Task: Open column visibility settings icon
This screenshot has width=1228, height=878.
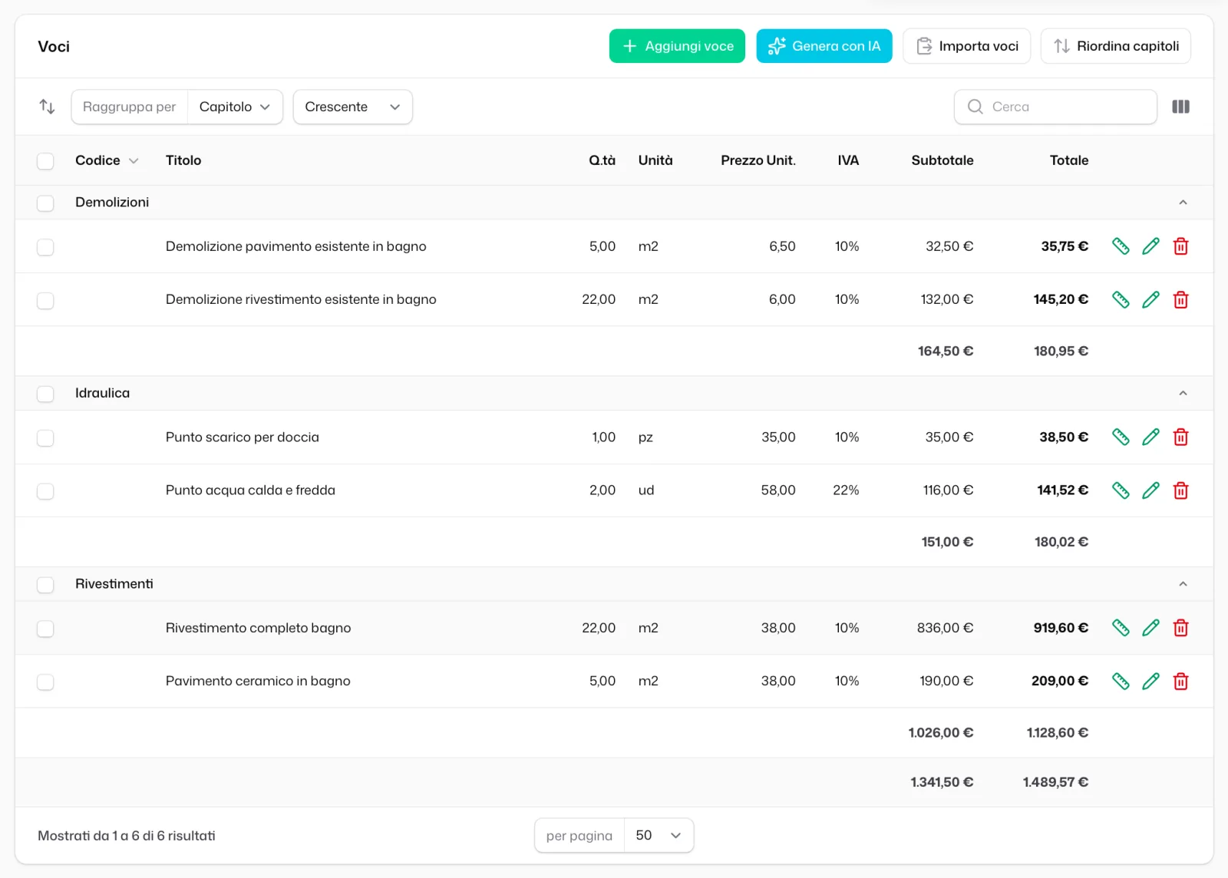Action: 1180,107
